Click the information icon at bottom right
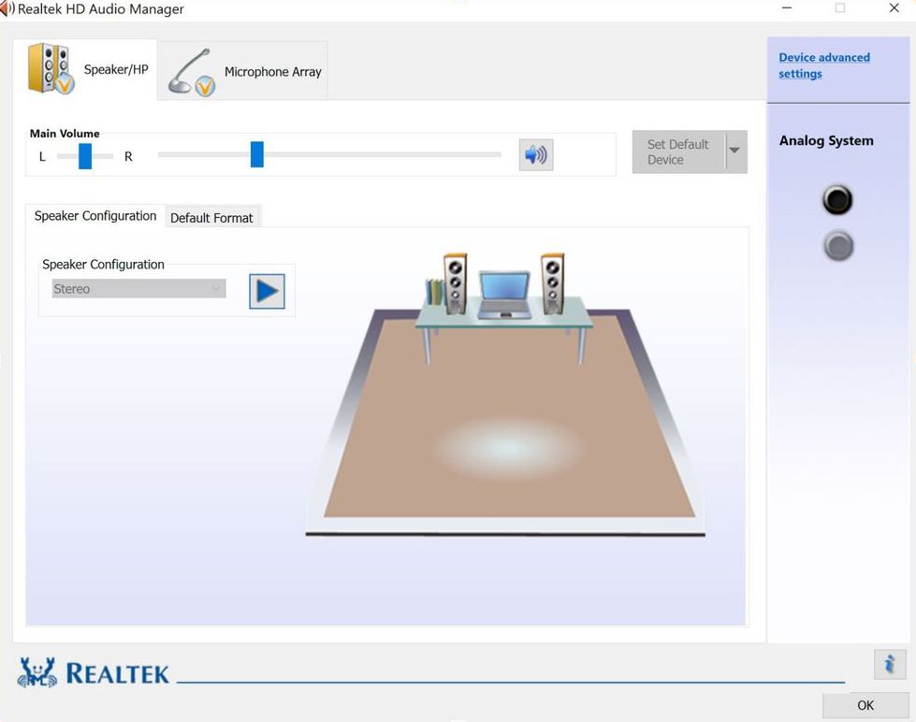This screenshot has width=916, height=722. 889,664
